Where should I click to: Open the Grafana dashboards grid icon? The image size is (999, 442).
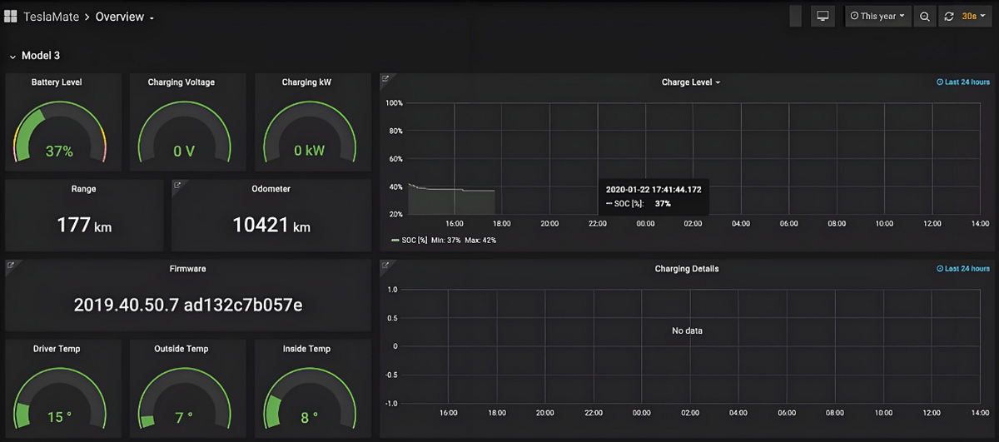[11, 17]
